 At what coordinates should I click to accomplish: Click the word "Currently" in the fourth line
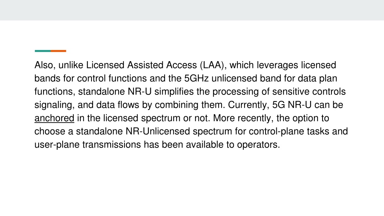(x=247, y=105)
